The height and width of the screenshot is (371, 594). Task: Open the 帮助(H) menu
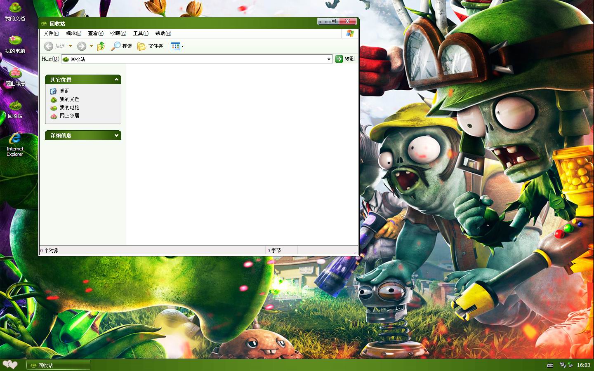tap(163, 33)
